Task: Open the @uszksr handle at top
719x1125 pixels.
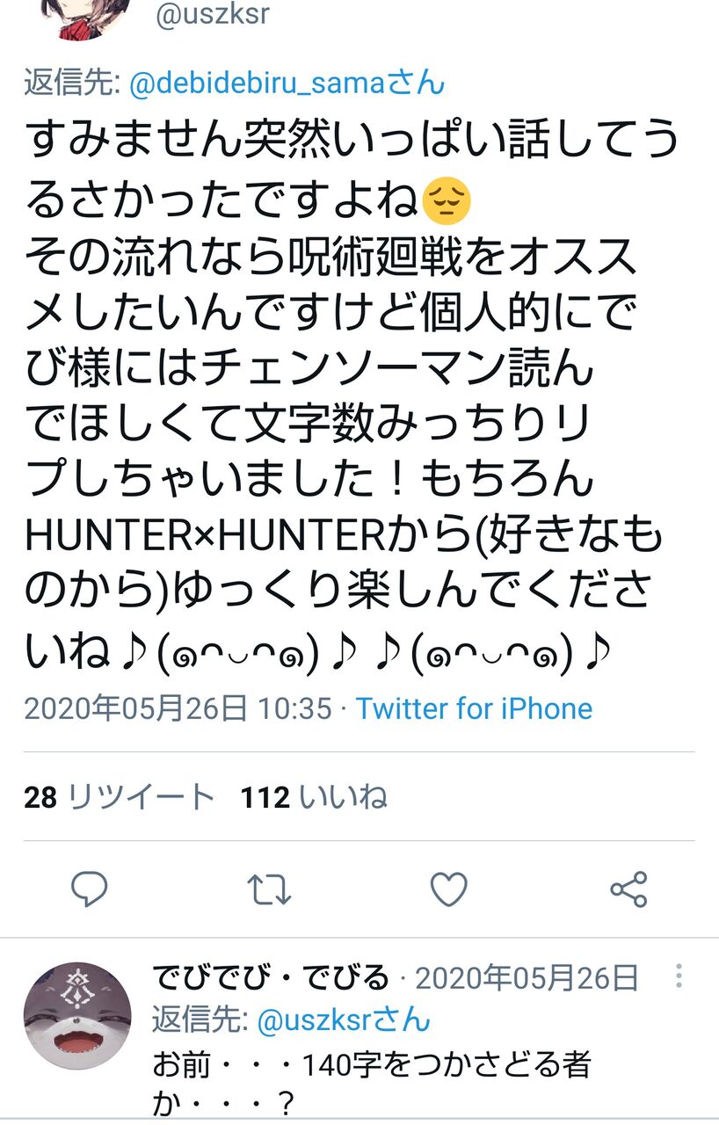Action: (x=213, y=15)
